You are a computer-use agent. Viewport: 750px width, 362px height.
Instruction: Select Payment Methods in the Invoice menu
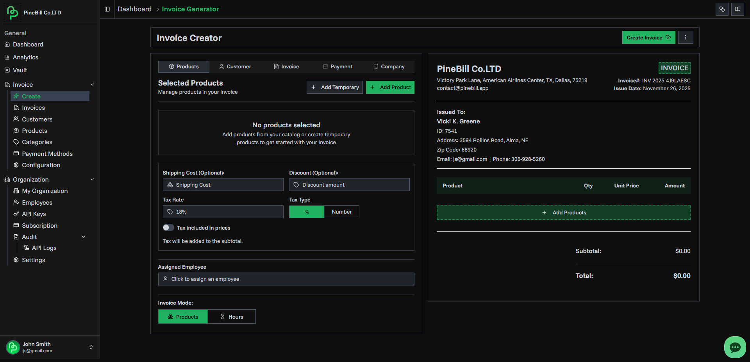47,154
